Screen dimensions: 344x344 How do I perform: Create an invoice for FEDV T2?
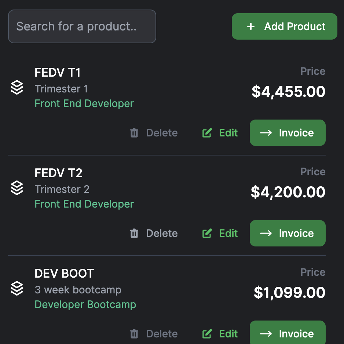coord(288,233)
